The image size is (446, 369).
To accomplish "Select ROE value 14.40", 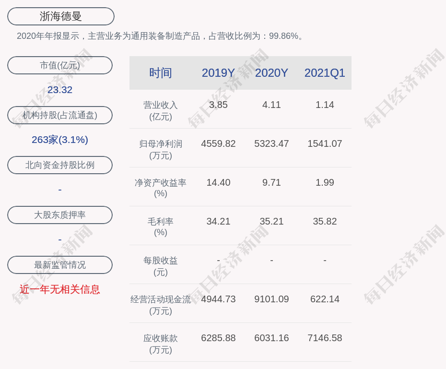I will pyautogui.click(x=218, y=182).
